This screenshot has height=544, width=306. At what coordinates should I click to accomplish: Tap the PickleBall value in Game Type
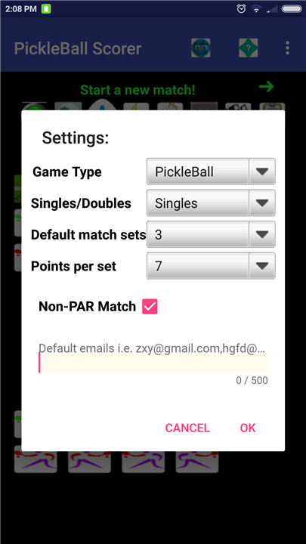point(184,172)
